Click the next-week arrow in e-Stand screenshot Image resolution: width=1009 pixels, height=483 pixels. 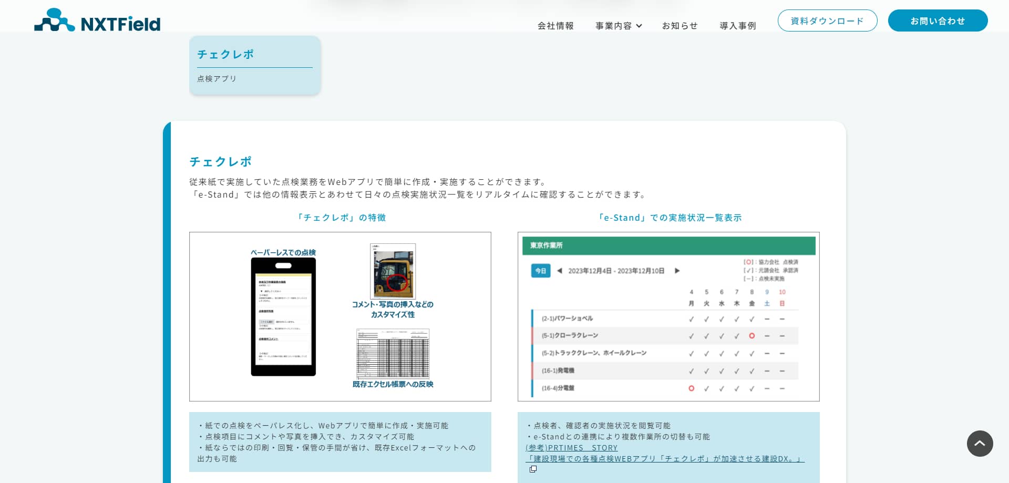click(677, 271)
